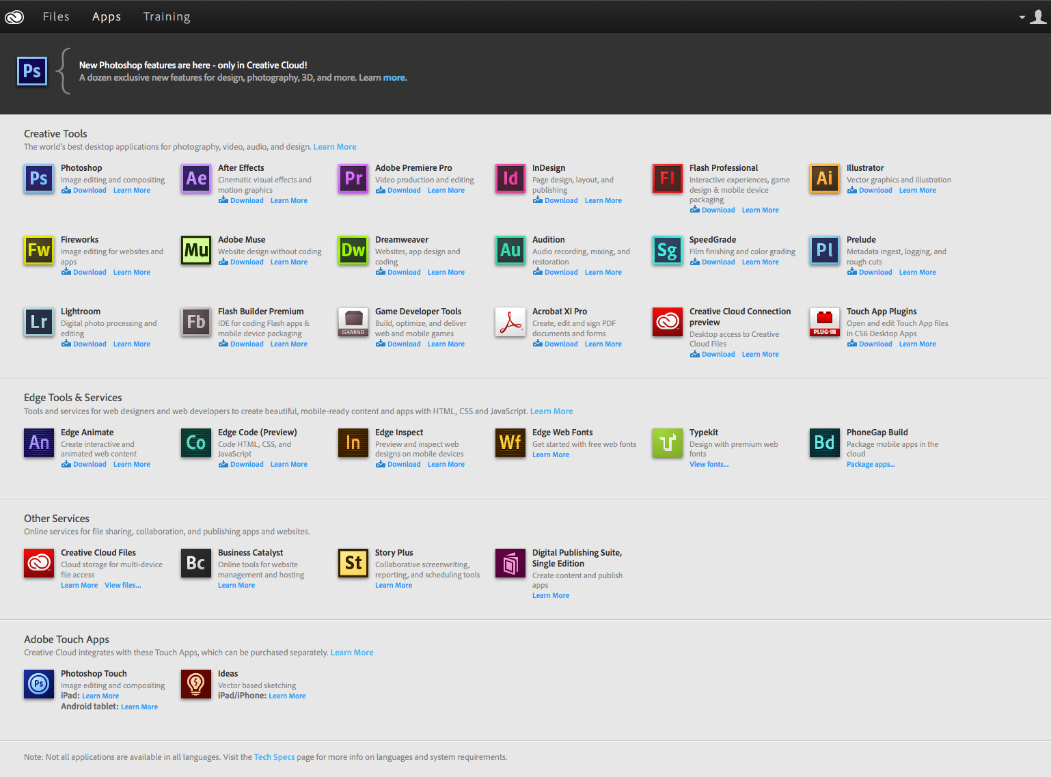1051x777 pixels.
Task: Click the Adobe Premiere Pro icon
Action: 353,178
